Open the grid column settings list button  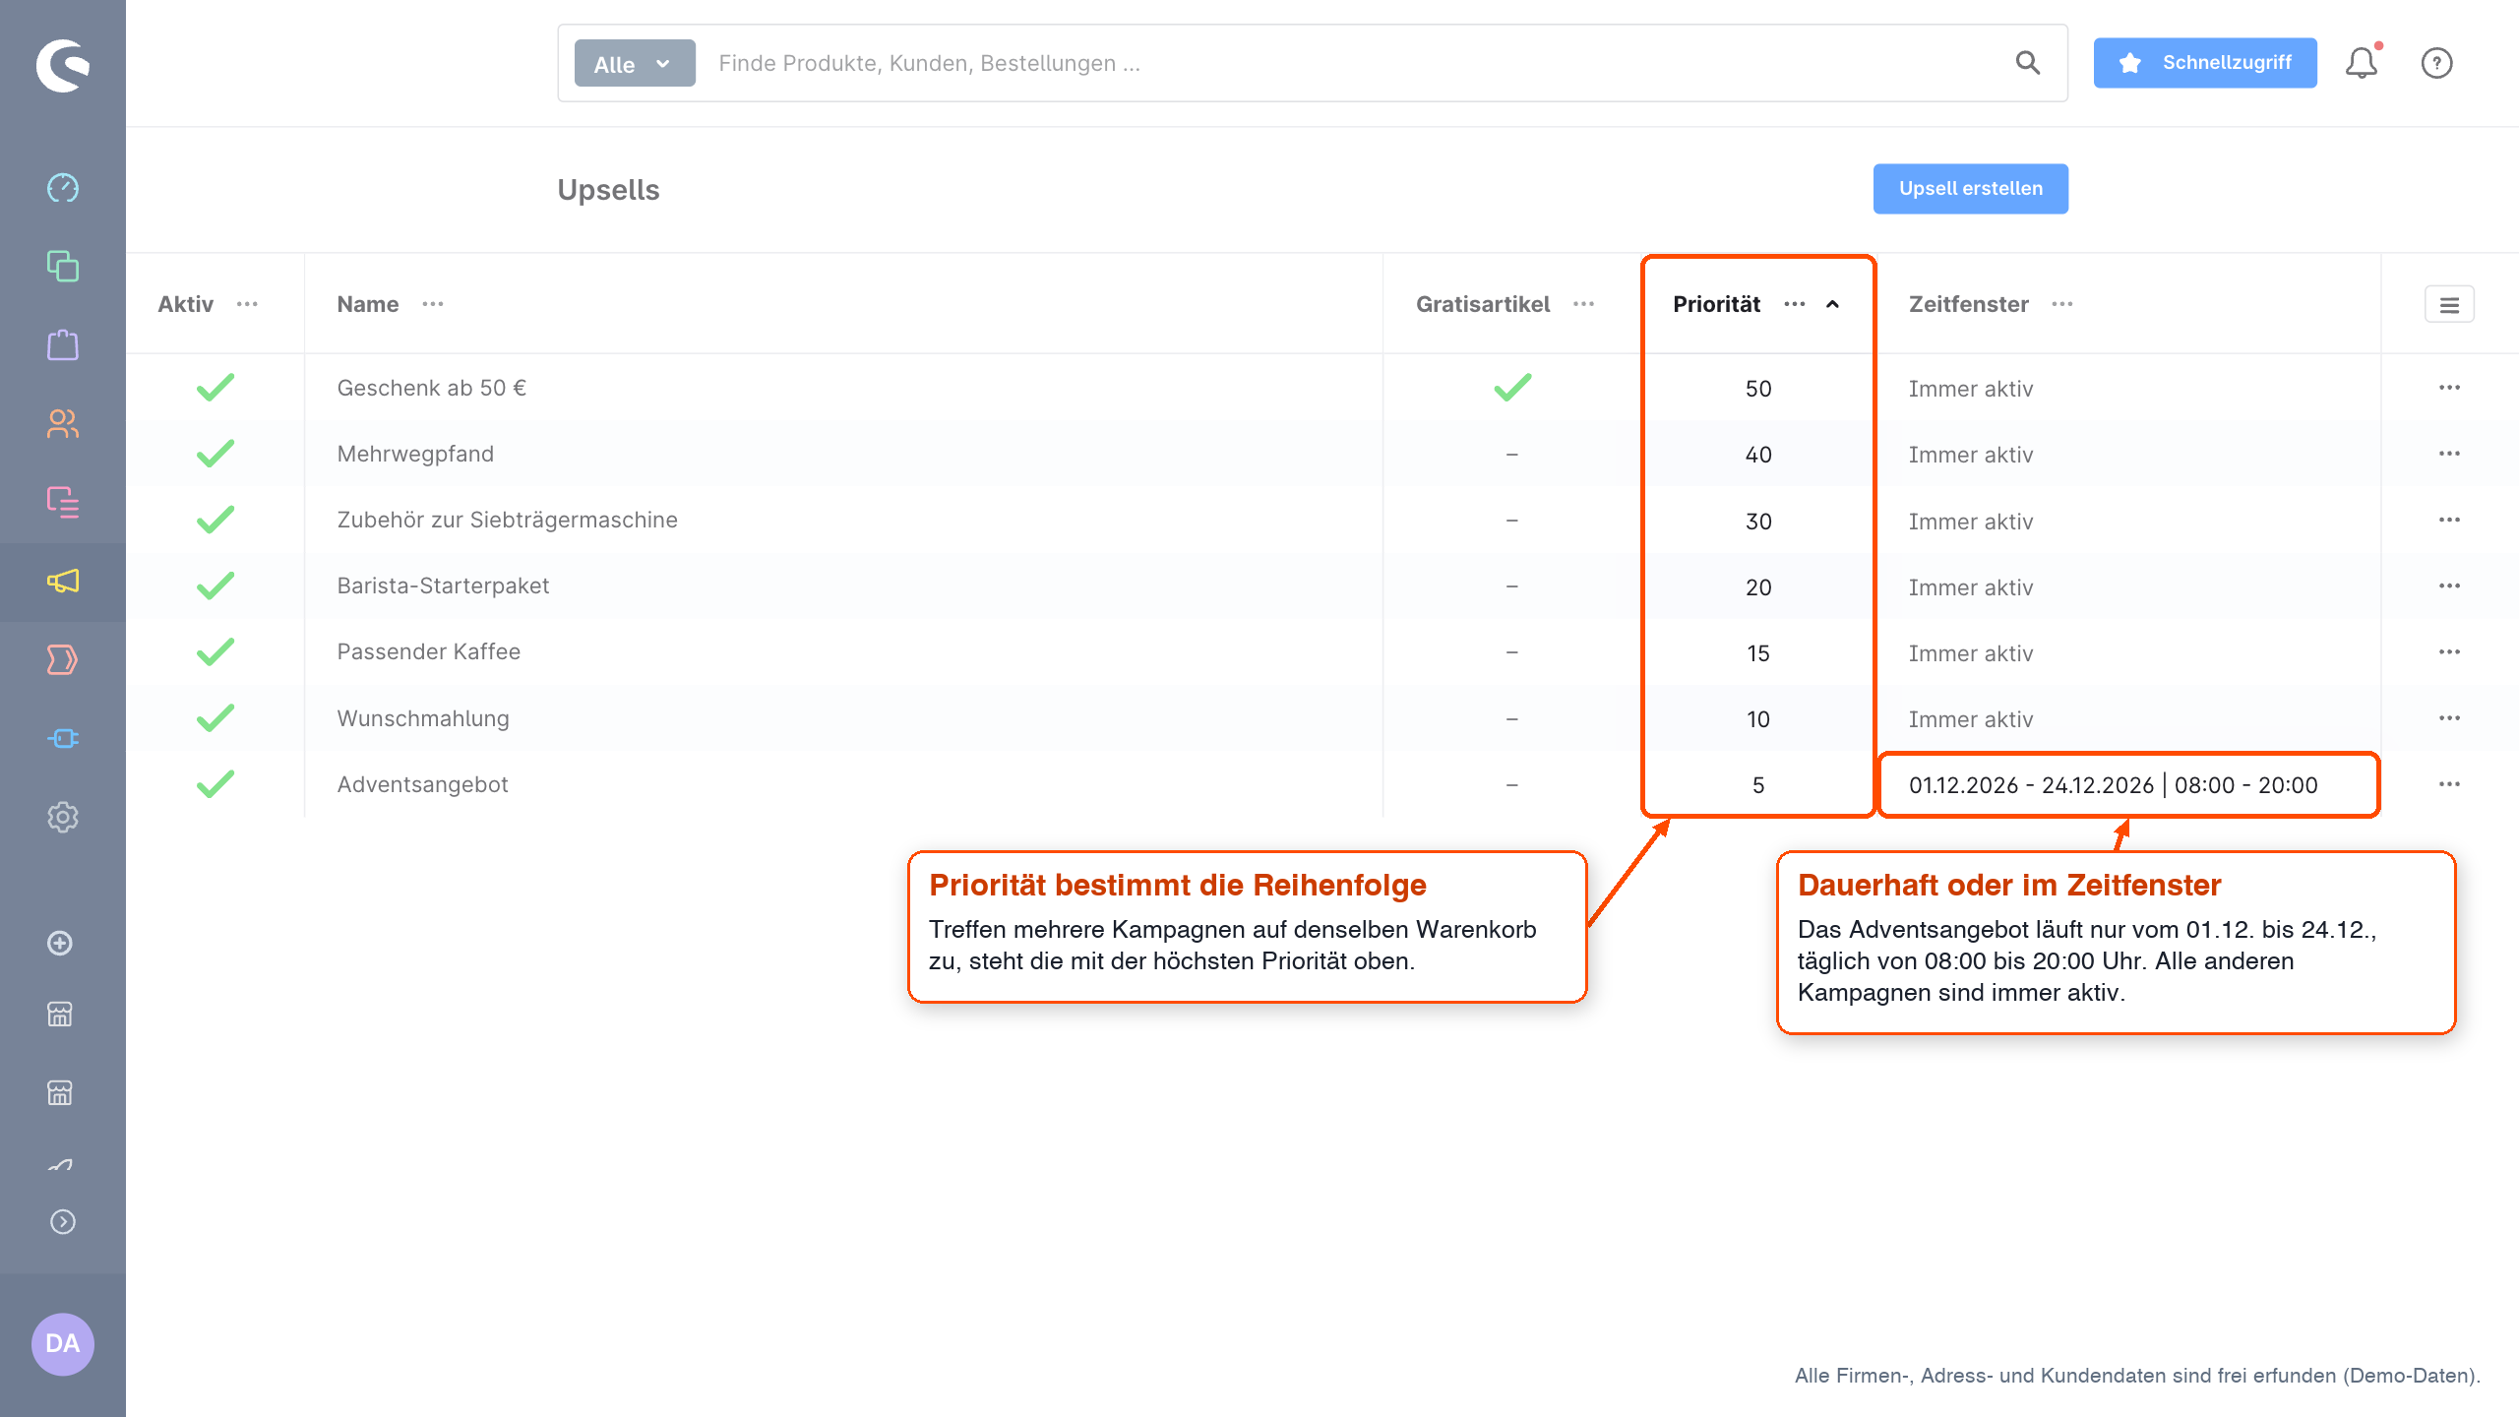[2449, 305]
